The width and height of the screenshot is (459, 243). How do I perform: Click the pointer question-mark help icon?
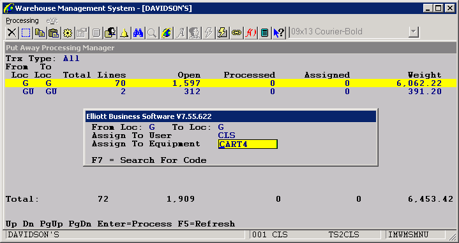coord(279,32)
